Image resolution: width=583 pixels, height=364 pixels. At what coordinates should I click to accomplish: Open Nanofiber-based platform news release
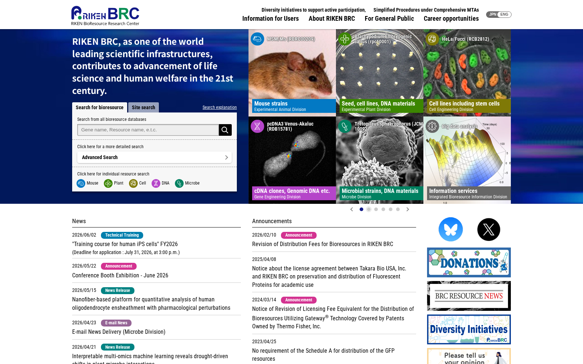click(151, 304)
